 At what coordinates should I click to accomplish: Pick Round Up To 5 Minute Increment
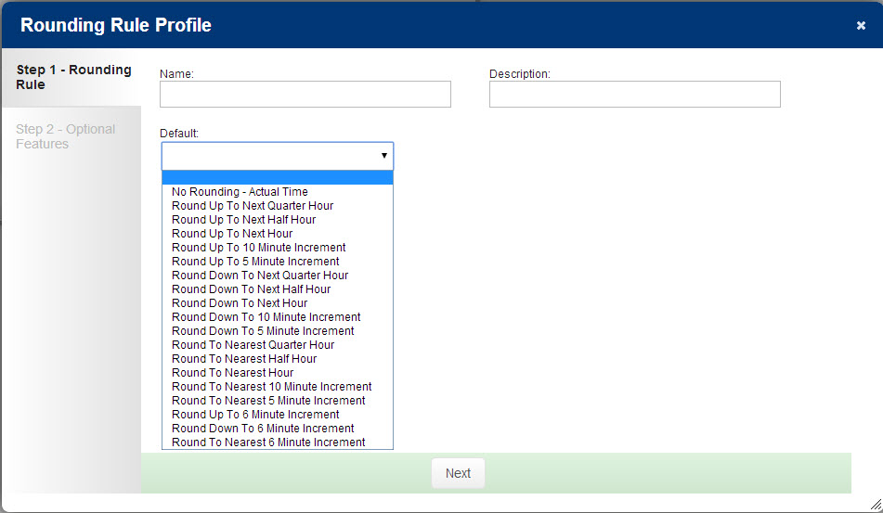coord(278,262)
